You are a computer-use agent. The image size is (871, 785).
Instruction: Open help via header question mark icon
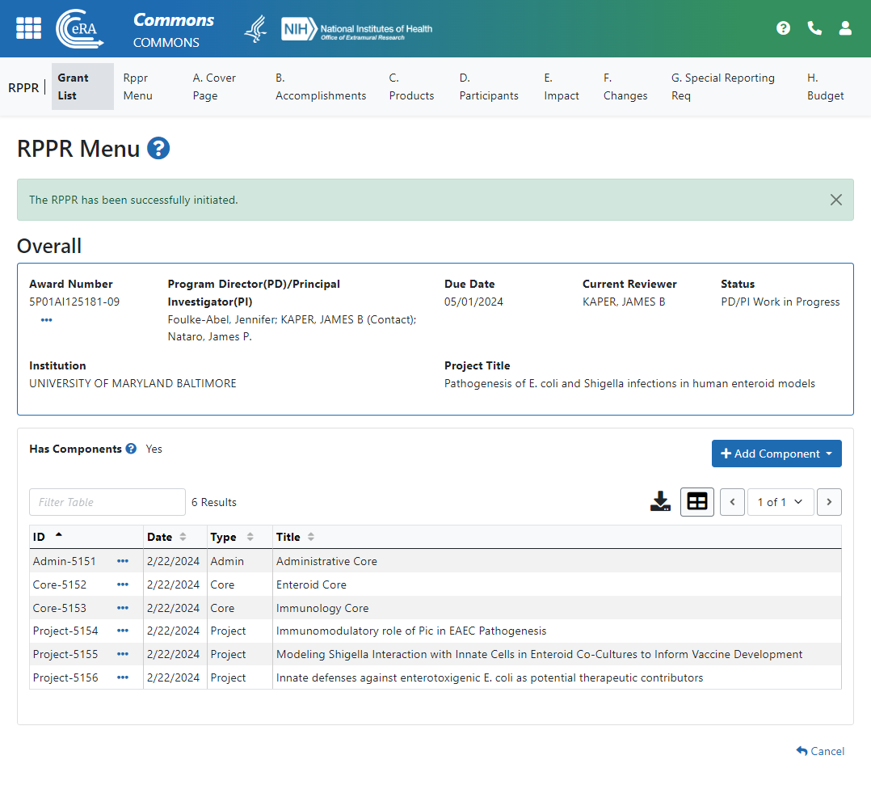click(x=783, y=28)
